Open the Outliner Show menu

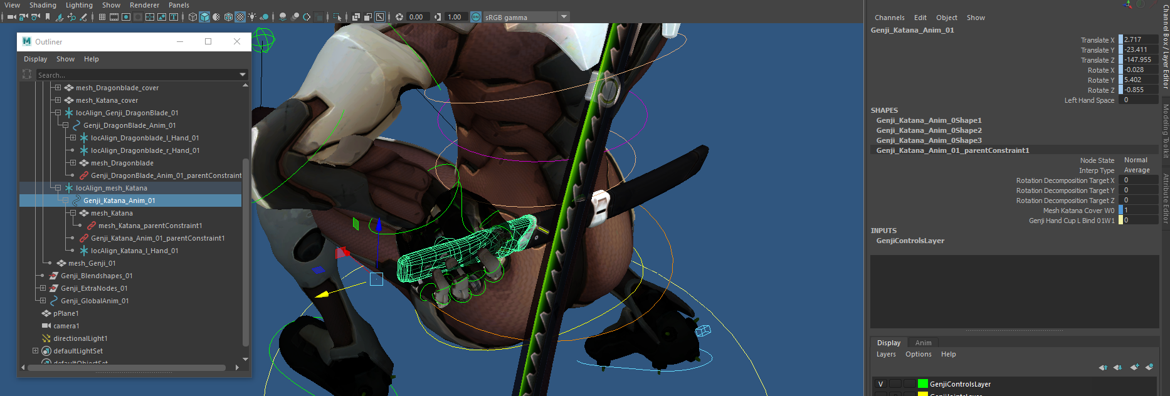(x=65, y=59)
